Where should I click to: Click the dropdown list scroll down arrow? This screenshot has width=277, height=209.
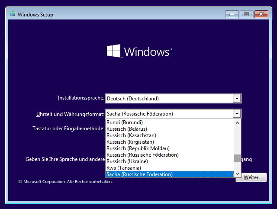click(238, 174)
